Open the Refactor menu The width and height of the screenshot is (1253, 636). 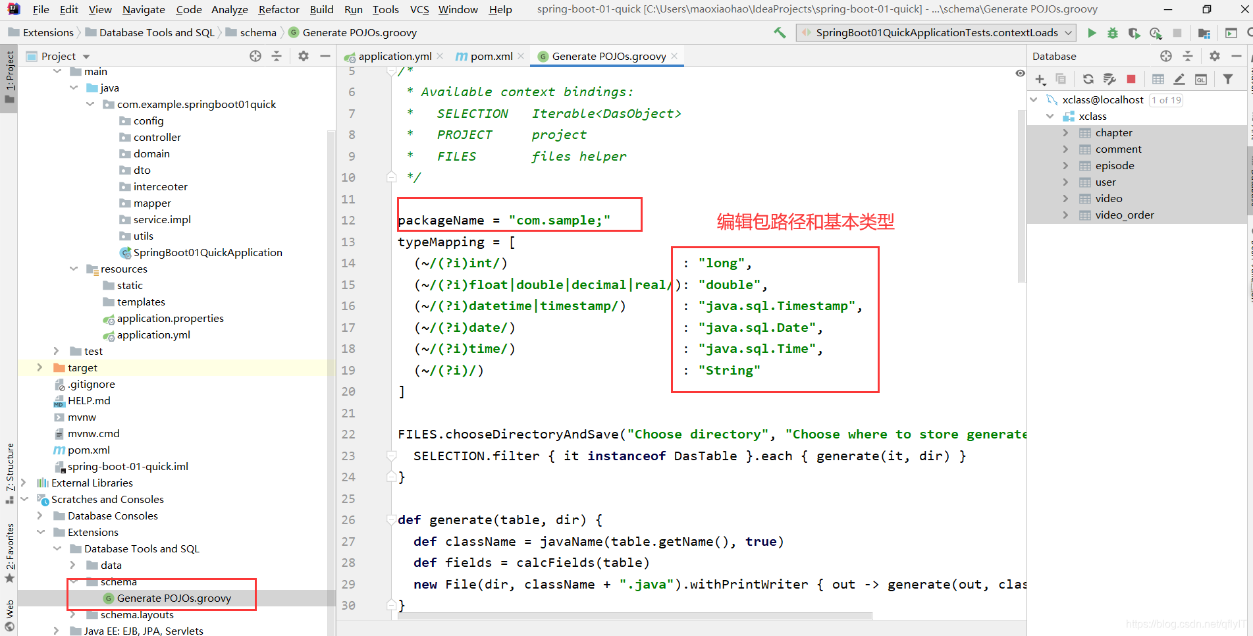tap(279, 9)
